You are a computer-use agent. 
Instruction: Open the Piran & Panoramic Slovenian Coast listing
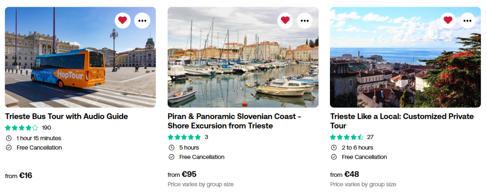[x=238, y=121]
